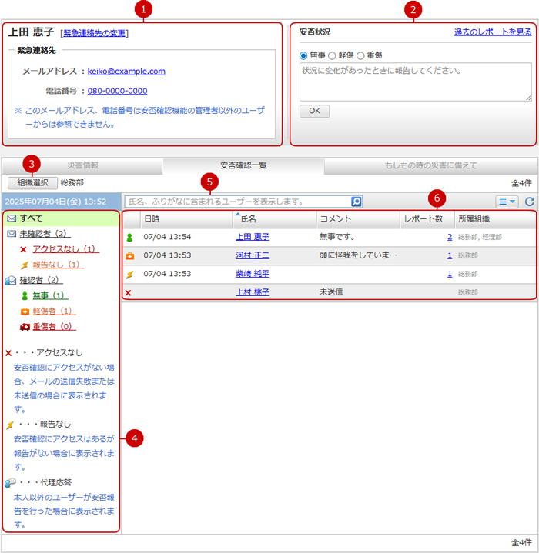Image resolution: width=539 pixels, height=553 pixels.
Task: Open 上田 恵子 in the list
Action: [x=253, y=237]
